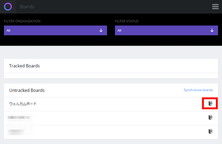Click the down arrow in Filter Status
This screenshot has width=222, height=144.
212,30
